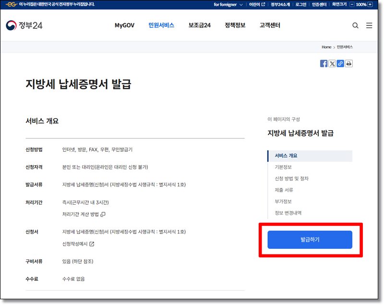Click 민원서비스 breadcrumb
The width and height of the screenshot is (384, 305).
click(x=345, y=47)
